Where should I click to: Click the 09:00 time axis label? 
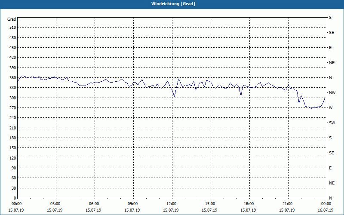click(133, 204)
